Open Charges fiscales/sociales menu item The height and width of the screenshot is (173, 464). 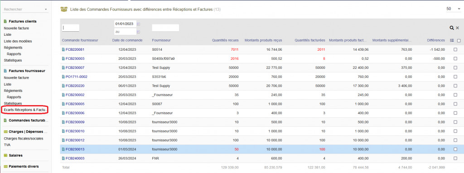pos(24,139)
